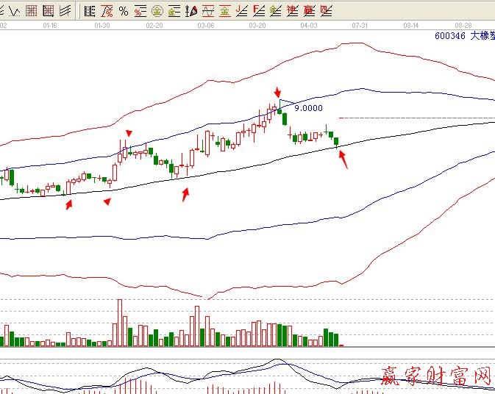Select the grid-with-arrow tool
This screenshot has height=394, width=495.
point(48,11)
